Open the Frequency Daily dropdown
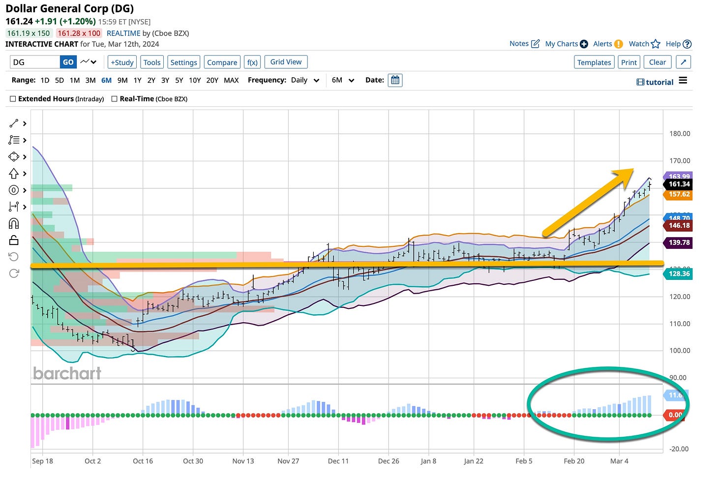Viewport: 716px width, 484px height. pos(305,80)
